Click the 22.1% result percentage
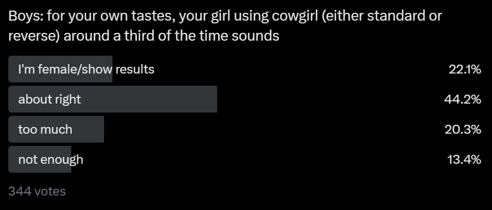This screenshot has width=492, height=210. coord(465,70)
